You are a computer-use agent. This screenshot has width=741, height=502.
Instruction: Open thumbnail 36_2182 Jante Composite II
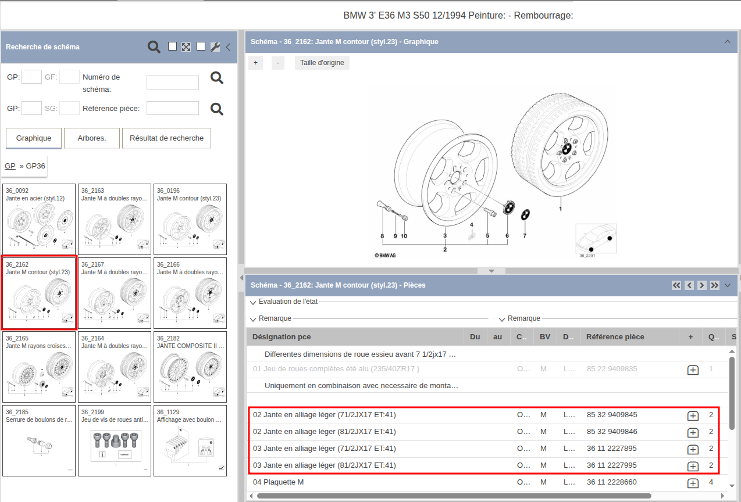coord(190,367)
